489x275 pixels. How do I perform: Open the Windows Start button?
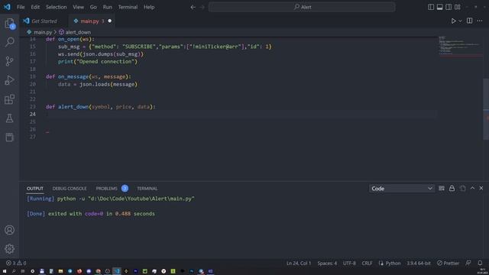[x=5, y=271]
